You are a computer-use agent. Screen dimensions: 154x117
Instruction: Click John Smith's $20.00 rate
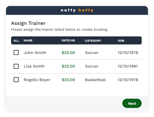click(68, 53)
